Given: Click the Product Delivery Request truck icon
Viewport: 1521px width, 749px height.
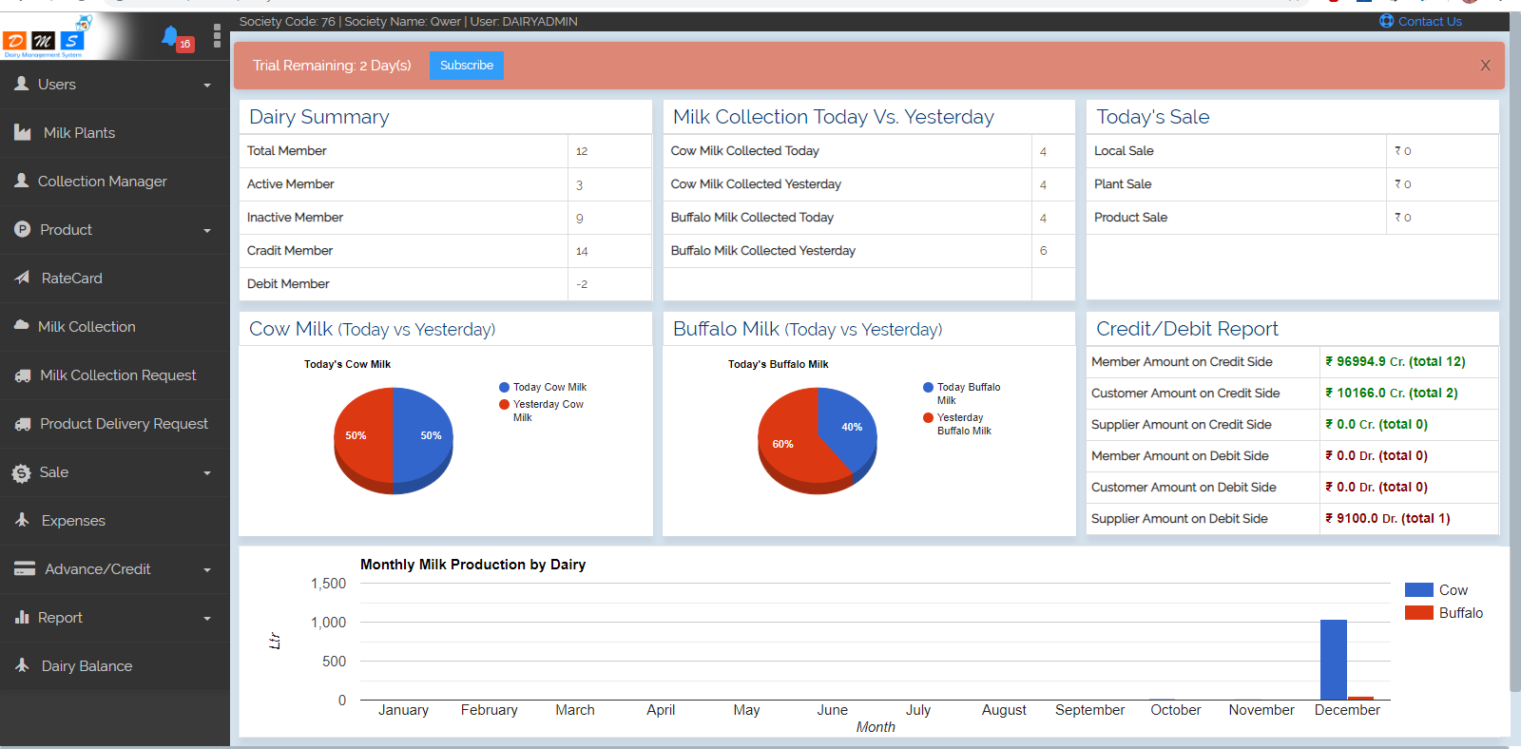Looking at the screenshot, I should pos(23,424).
